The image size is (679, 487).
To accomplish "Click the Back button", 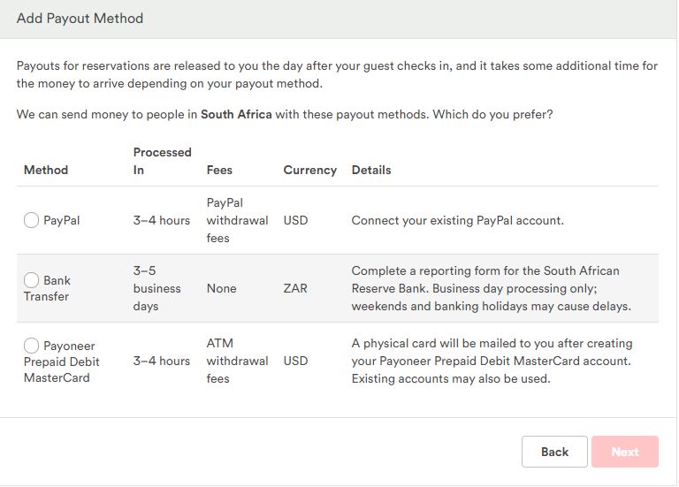I will point(554,452).
